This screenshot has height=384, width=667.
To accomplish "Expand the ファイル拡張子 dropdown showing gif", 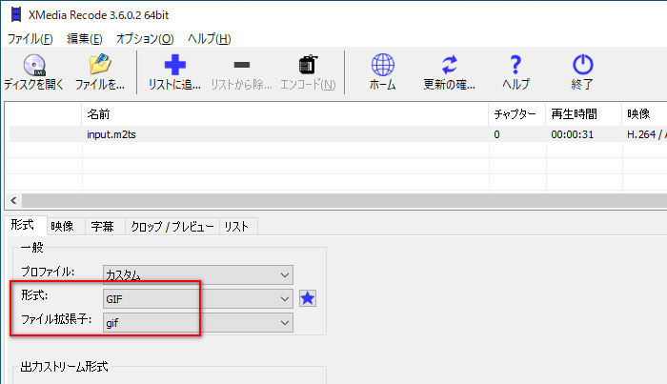I will (198, 323).
